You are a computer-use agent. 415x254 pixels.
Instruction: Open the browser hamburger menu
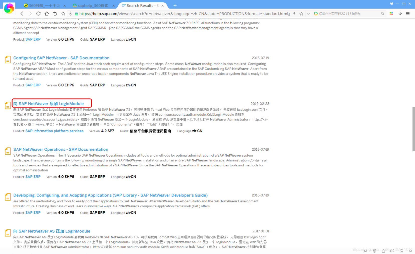408,14
